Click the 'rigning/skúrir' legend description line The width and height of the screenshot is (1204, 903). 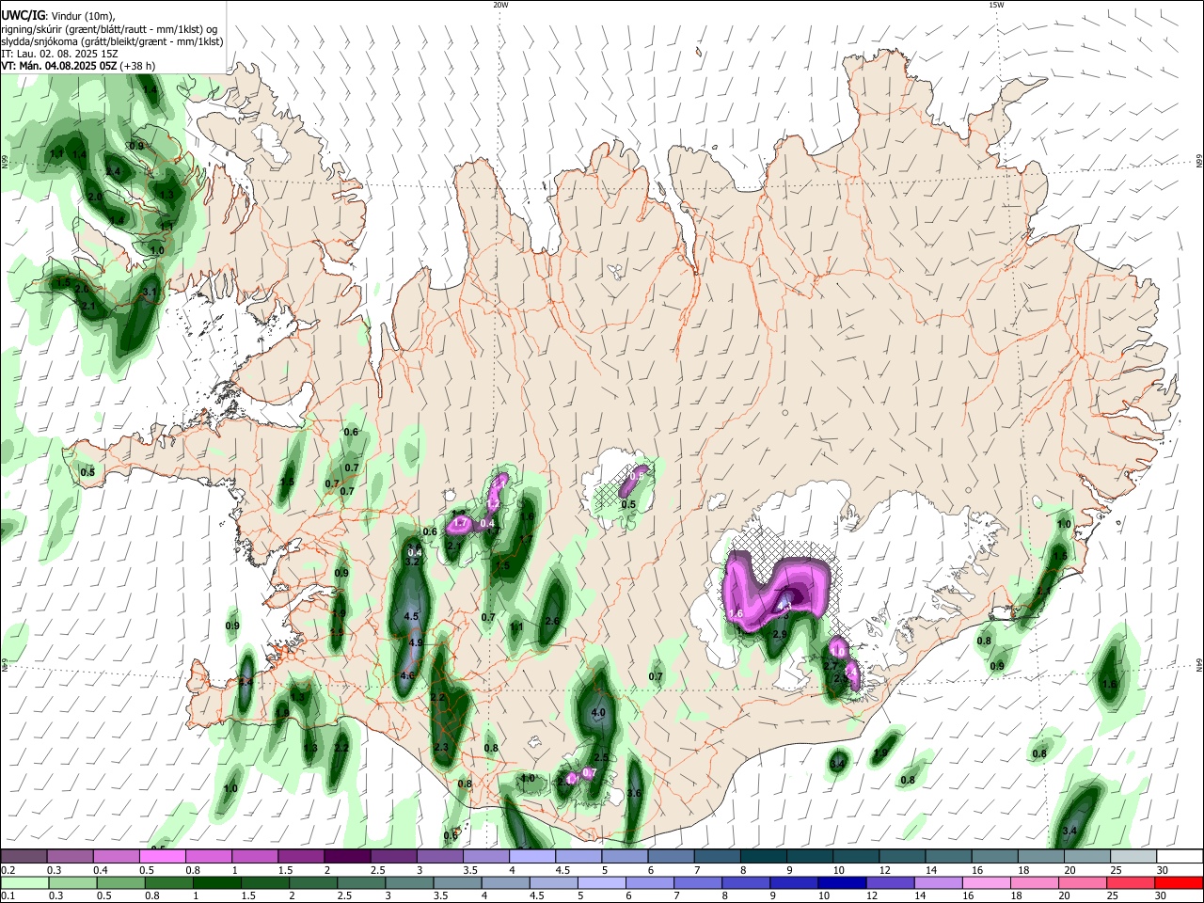tap(109, 28)
